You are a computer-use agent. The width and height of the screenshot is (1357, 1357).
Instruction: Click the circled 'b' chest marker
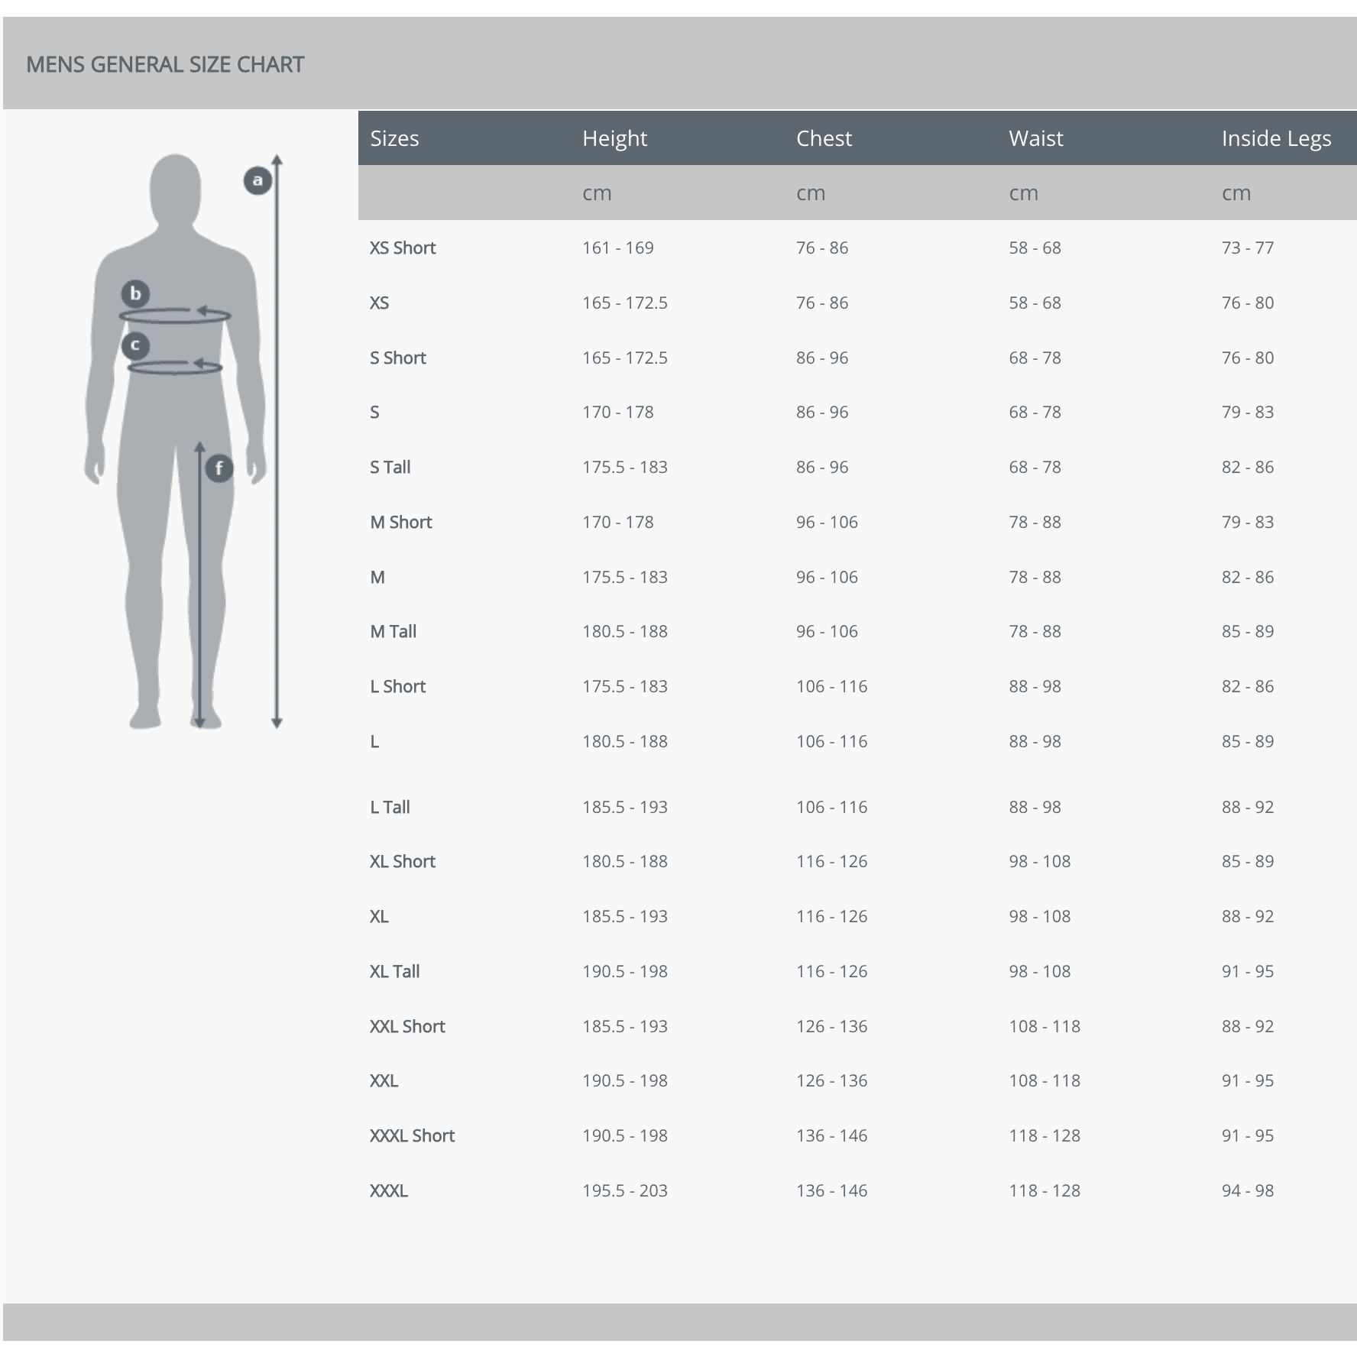point(135,293)
